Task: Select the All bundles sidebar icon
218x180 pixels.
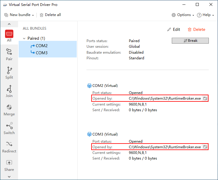Action: (9, 36)
